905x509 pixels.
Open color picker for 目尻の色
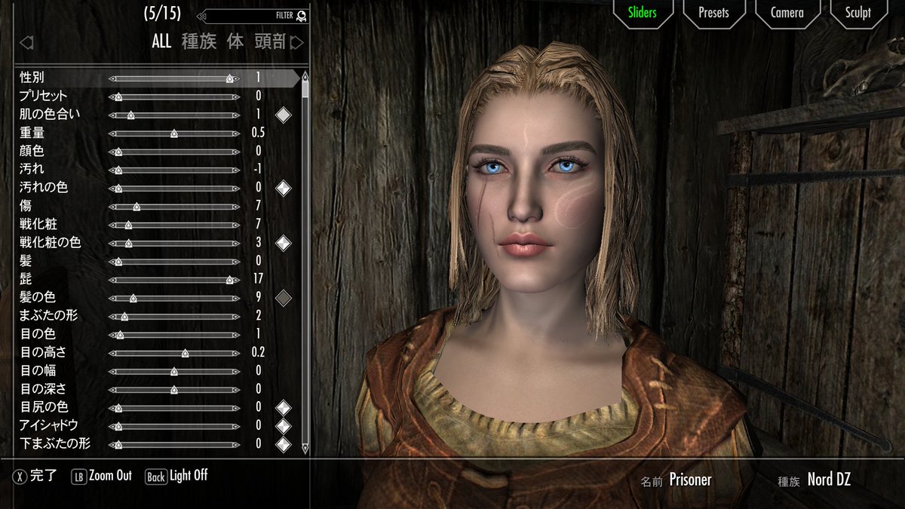(x=283, y=407)
